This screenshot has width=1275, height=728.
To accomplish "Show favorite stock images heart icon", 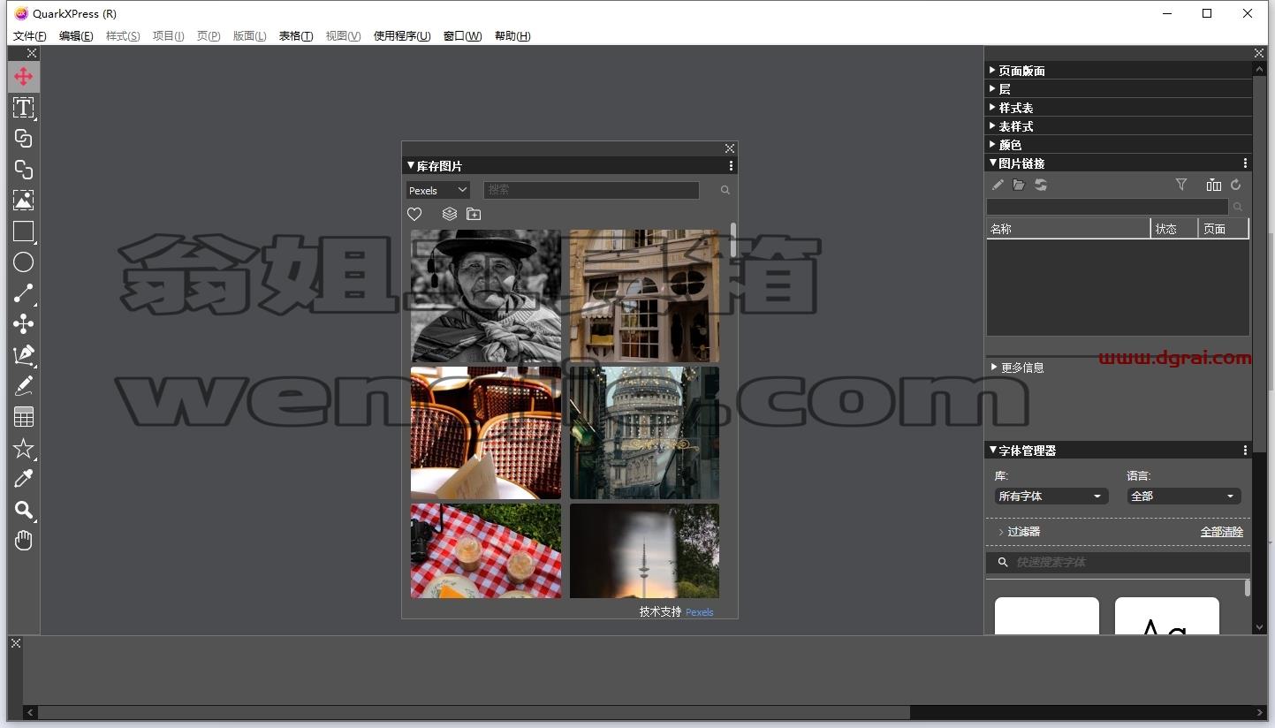I will coord(414,214).
